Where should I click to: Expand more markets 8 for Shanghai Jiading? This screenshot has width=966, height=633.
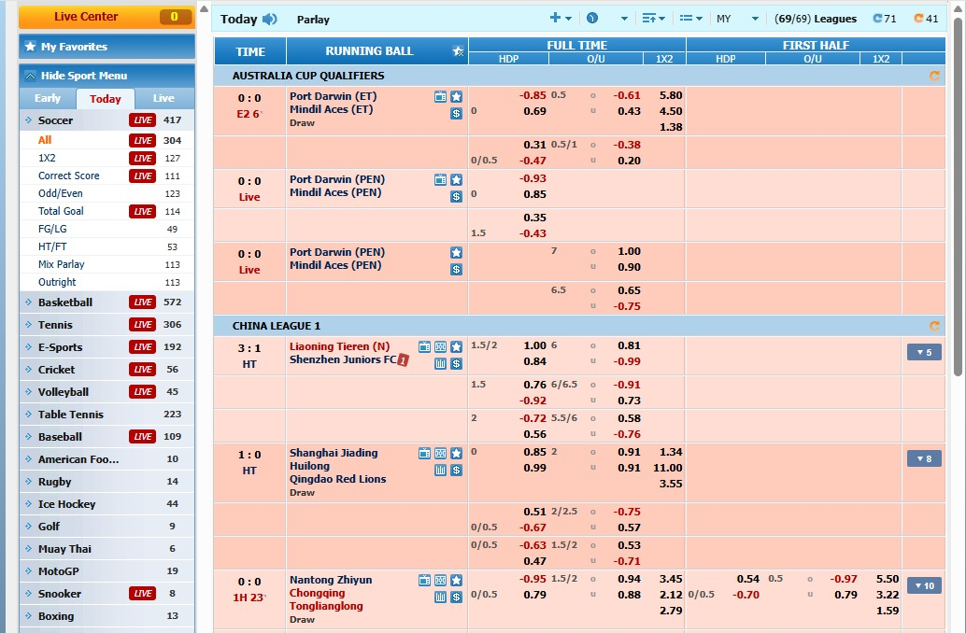click(924, 458)
